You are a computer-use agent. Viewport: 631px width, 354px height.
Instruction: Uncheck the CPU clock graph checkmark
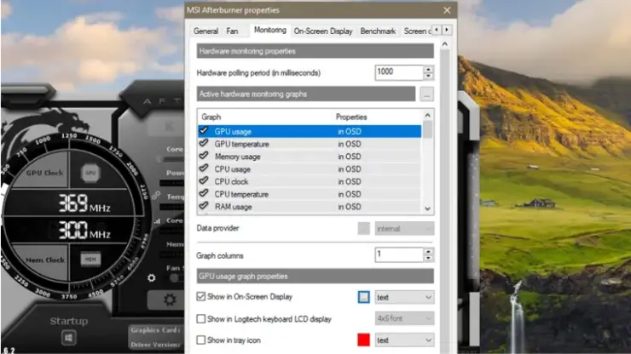coord(204,180)
